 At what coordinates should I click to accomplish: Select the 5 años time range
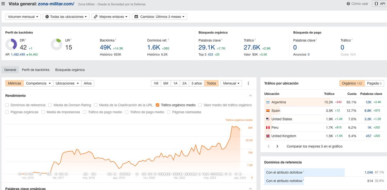click(x=196, y=83)
